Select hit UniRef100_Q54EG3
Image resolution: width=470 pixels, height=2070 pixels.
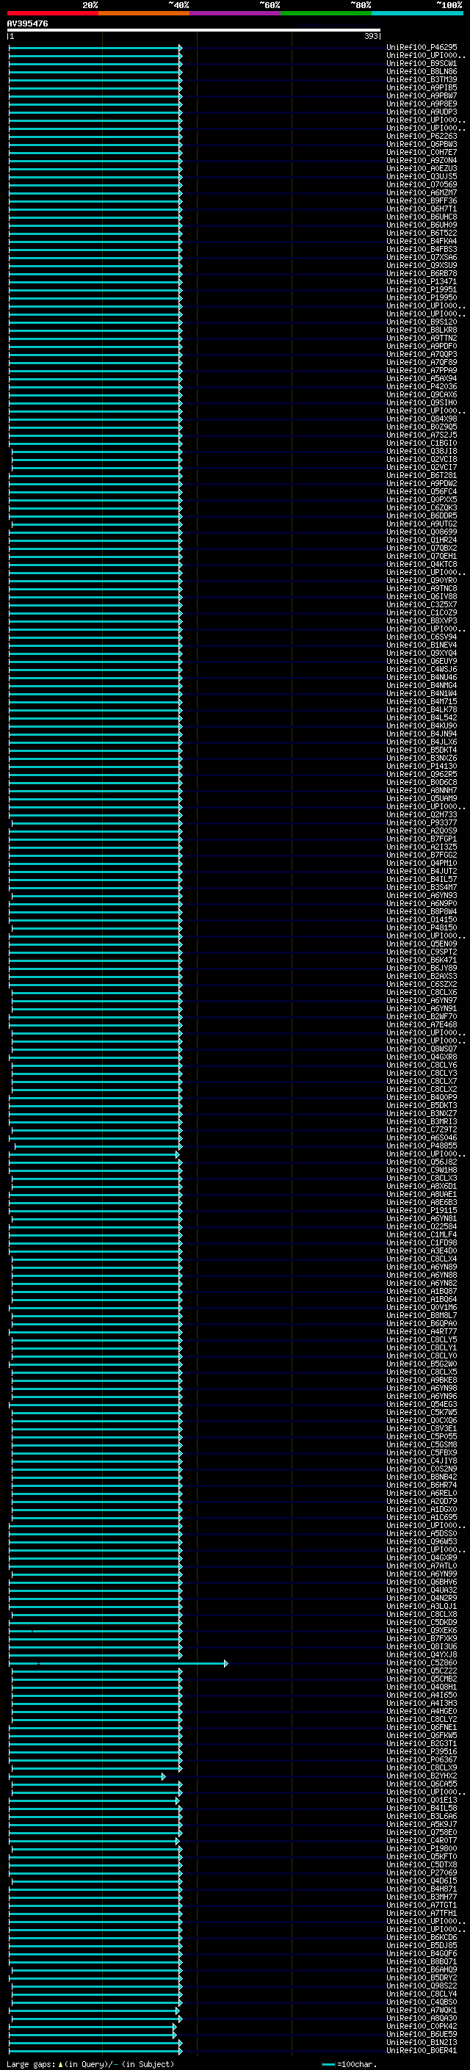pos(422,1405)
